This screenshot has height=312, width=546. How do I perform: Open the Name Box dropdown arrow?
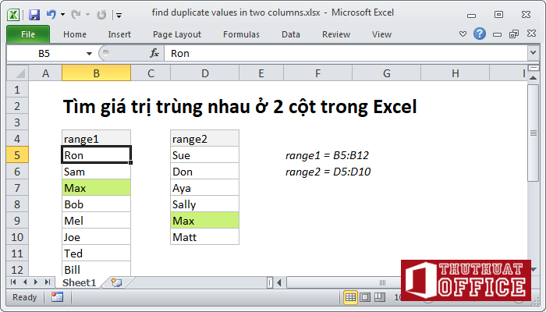click(90, 53)
